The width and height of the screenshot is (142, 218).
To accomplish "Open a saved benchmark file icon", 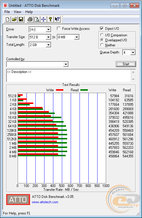I will tap(14, 19).
